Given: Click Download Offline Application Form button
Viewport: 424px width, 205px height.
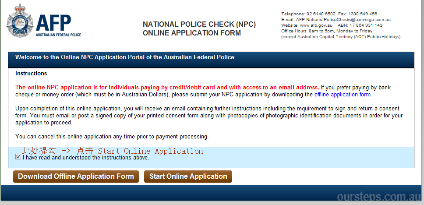Looking at the screenshot, I should [x=76, y=177].
